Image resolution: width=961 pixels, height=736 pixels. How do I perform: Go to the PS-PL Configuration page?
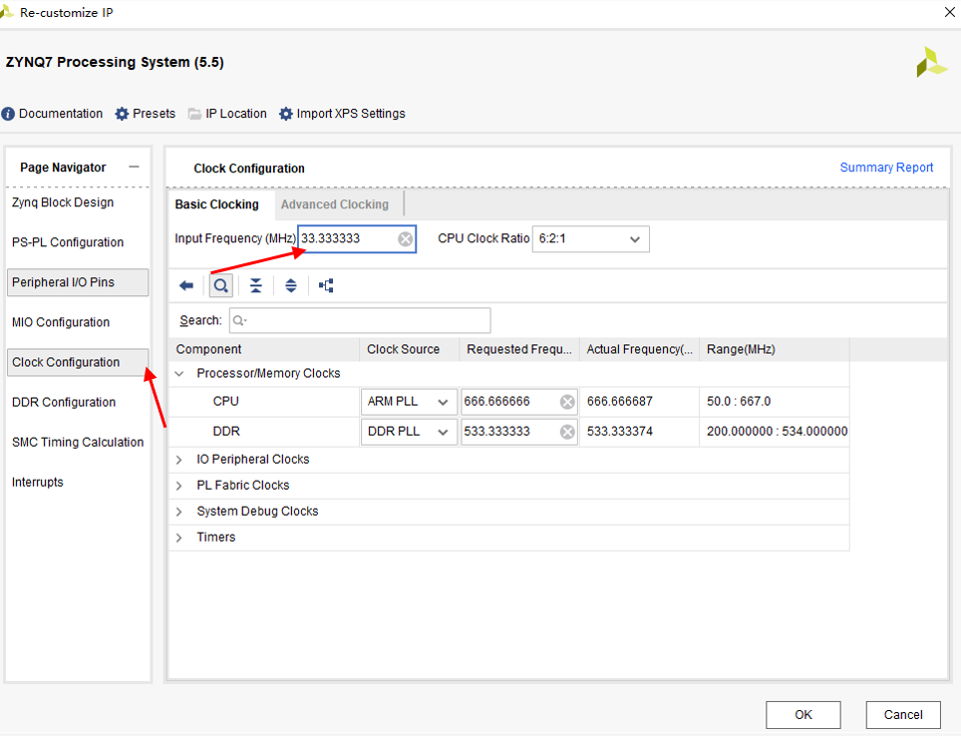[68, 242]
